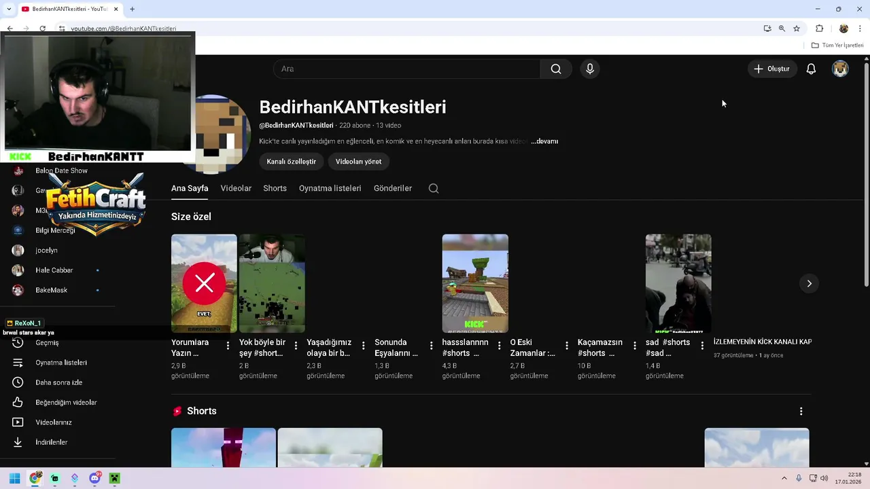Viewport: 870px width, 489px height.
Task: Click the page vertical scrollbar
Action: point(866,175)
